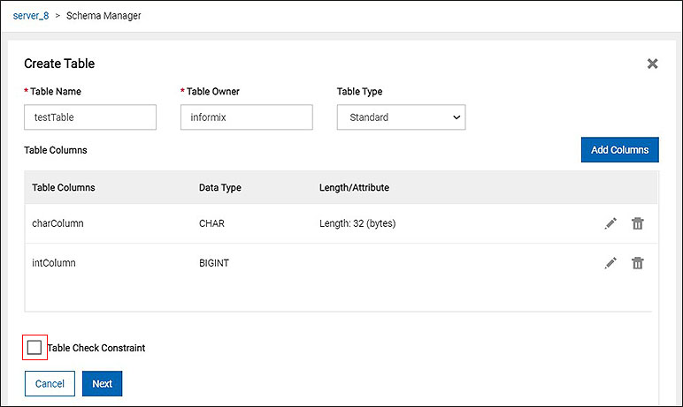Click into the Table Owner field
This screenshot has width=683, height=407.
coord(246,117)
